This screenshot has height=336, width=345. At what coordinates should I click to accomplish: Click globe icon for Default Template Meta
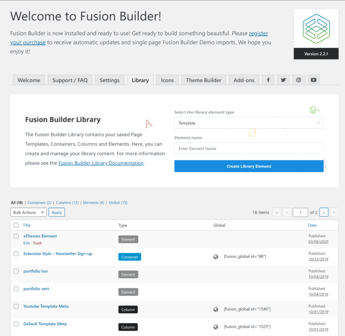click(216, 327)
